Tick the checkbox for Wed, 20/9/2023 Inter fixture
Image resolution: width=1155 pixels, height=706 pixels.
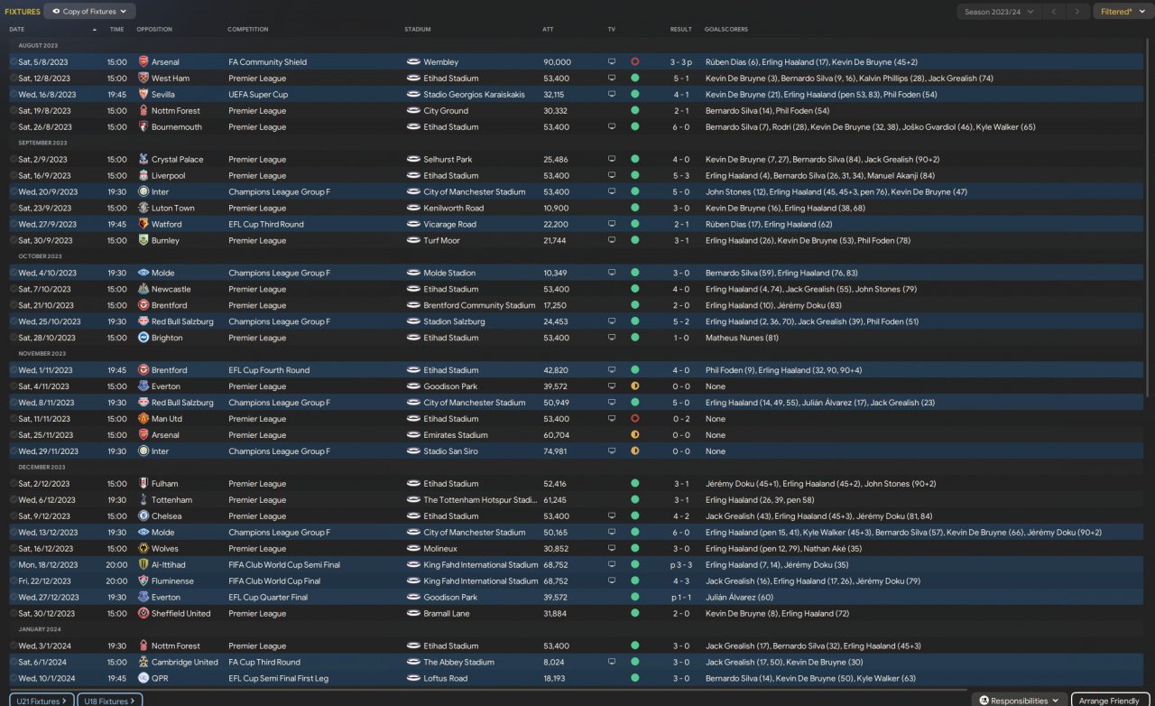tap(14, 192)
